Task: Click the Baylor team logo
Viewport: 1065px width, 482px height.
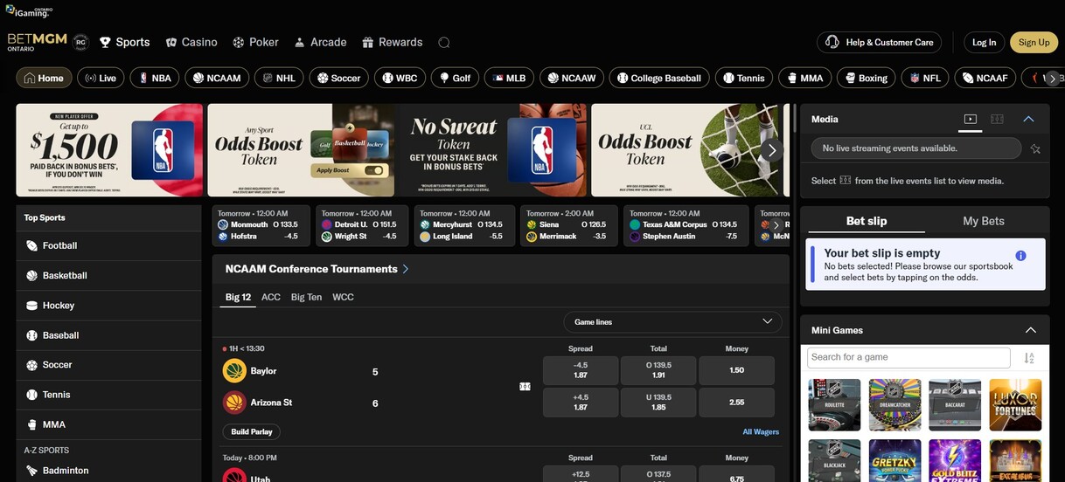Action: pos(234,371)
